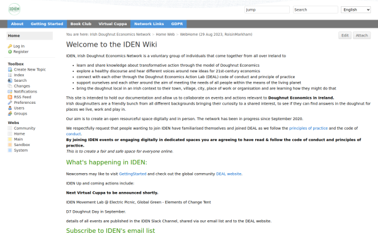Click the Webs sidebar heading
Viewport: 378px width, 236px height.
pos(13,123)
